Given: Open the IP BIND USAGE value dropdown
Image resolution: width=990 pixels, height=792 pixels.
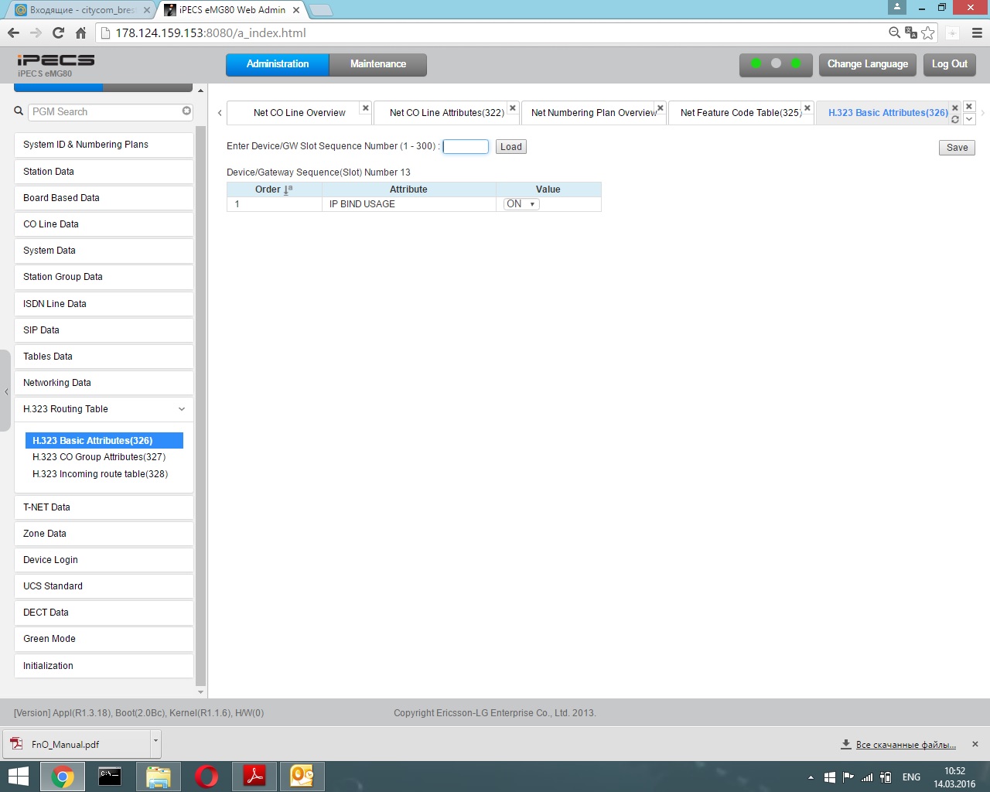Looking at the screenshot, I should point(521,204).
